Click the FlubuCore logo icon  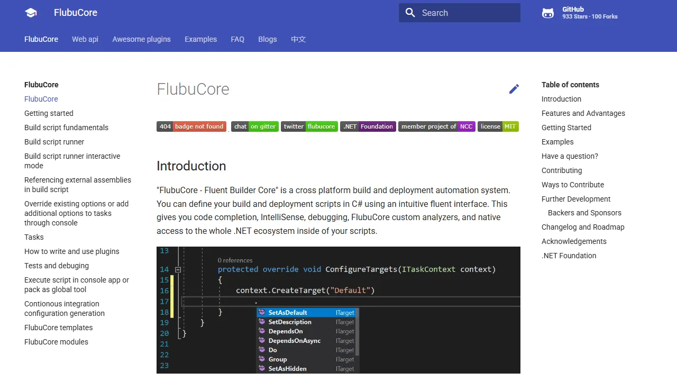(30, 12)
